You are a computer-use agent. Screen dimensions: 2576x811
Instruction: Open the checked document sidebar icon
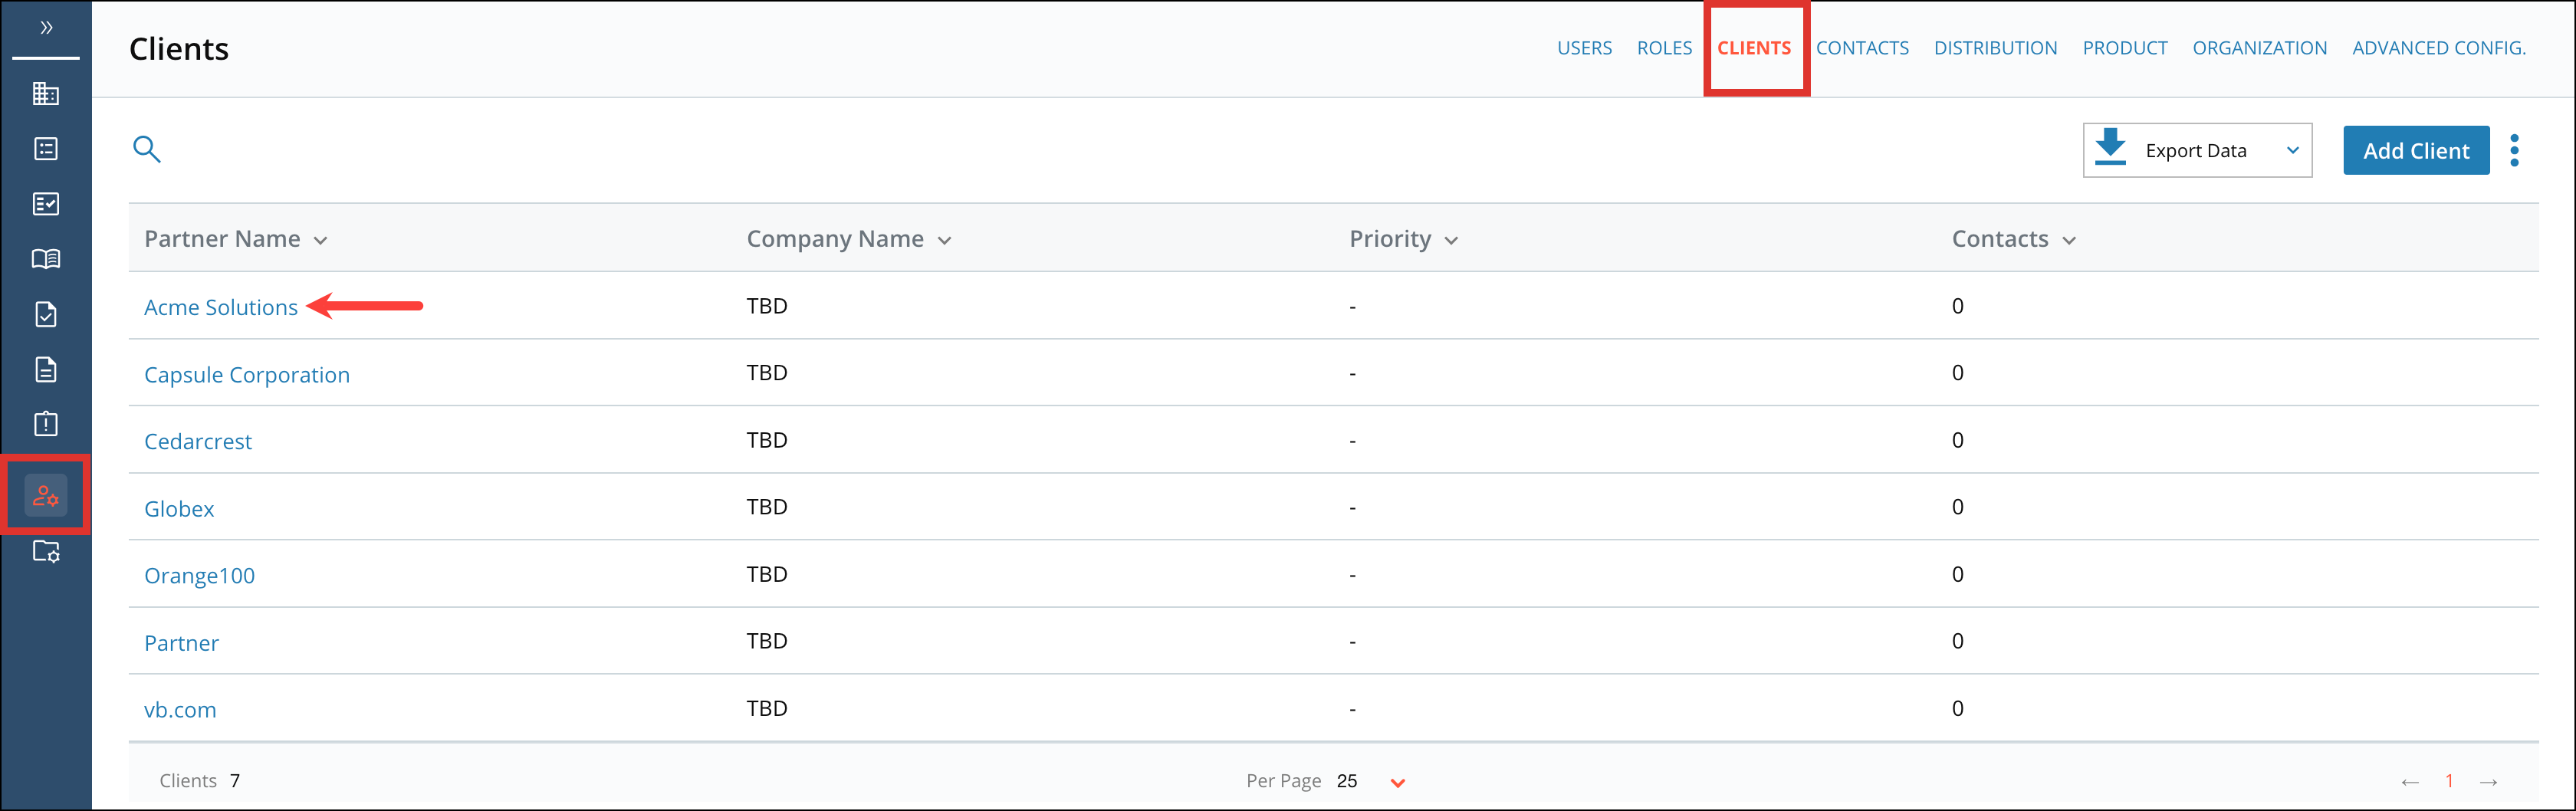[46, 314]
